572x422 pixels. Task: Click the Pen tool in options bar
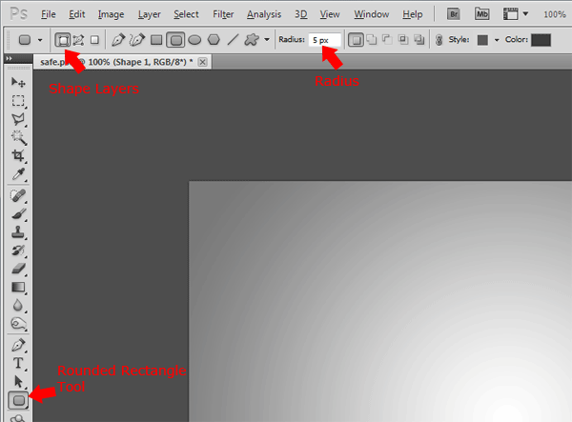tap(118, 39)
